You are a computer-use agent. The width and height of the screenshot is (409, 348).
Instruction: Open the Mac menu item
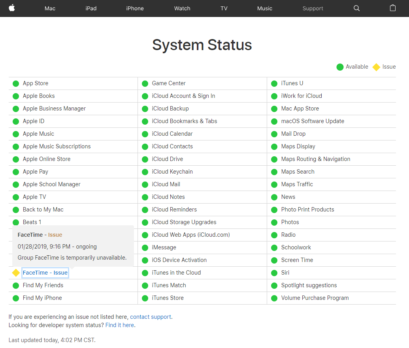click(50, 8)
